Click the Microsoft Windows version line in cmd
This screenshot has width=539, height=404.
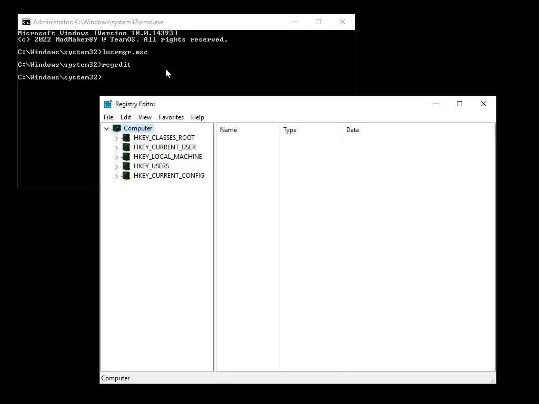click(97, 33)
